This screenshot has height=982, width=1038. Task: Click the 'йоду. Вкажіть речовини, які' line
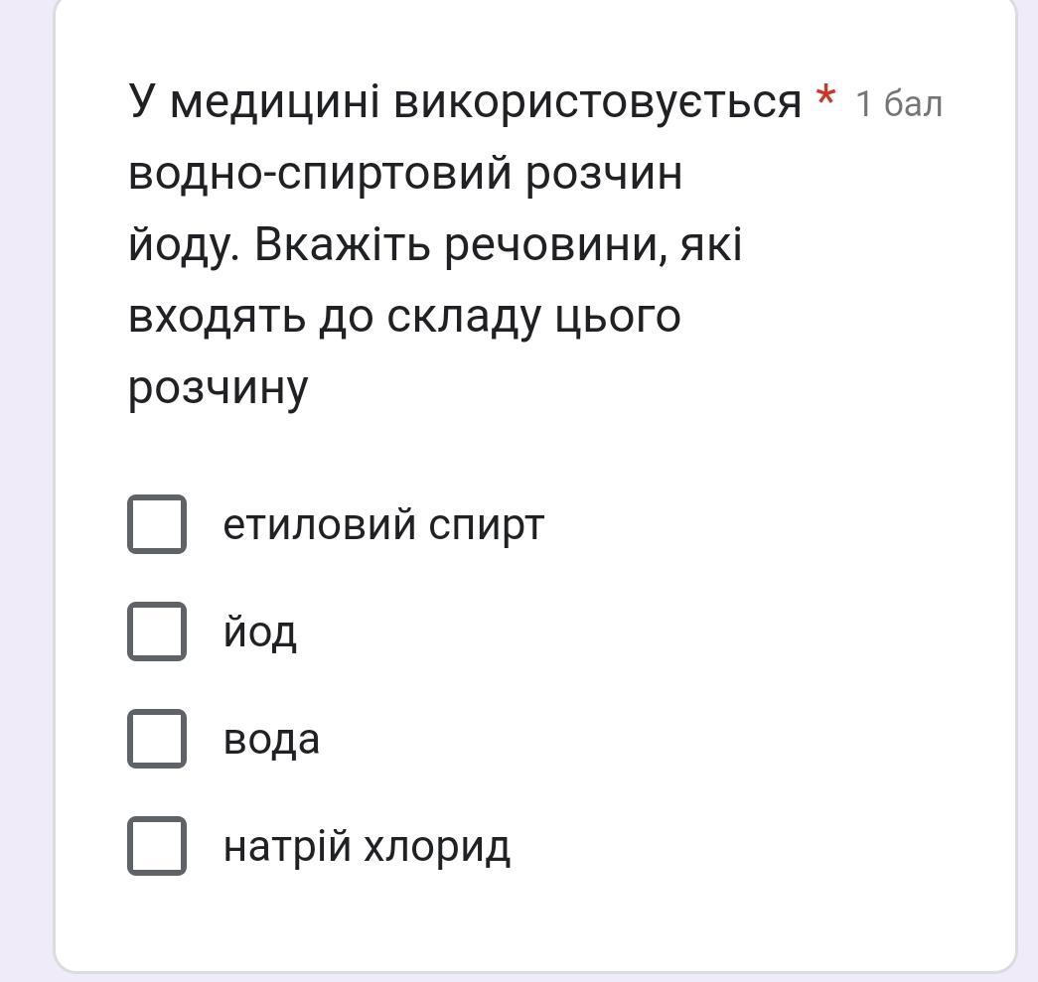[435, 245]
